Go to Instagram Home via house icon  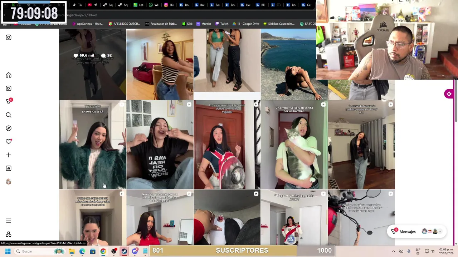[9, 75]
